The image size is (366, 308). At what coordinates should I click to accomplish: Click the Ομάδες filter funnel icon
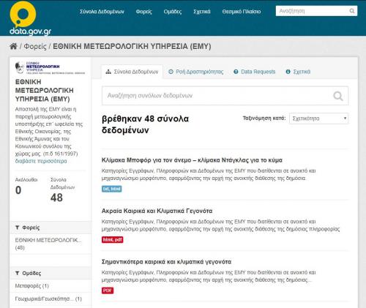click(18, 273)
